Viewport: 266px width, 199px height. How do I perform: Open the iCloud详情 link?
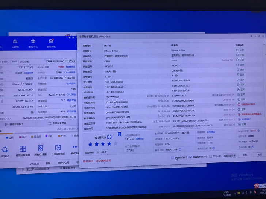coord(69,72)
